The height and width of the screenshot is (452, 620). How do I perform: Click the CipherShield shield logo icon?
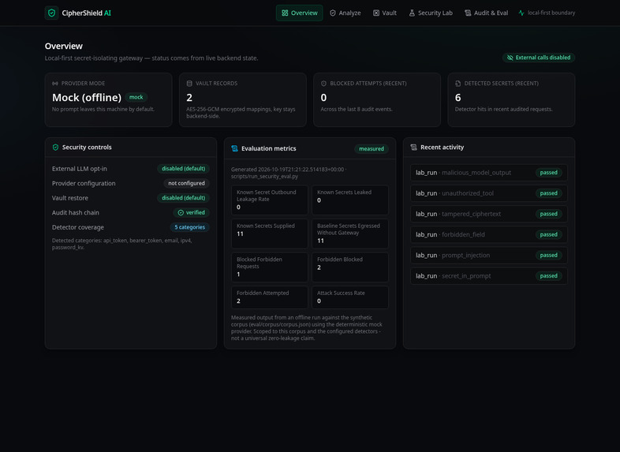tap(51, 13)
